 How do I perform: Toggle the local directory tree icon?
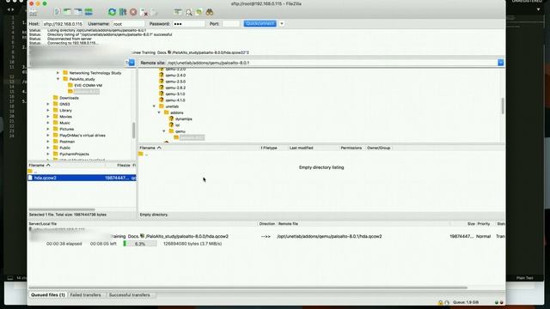pyautogui.click(x=67, y=12)
